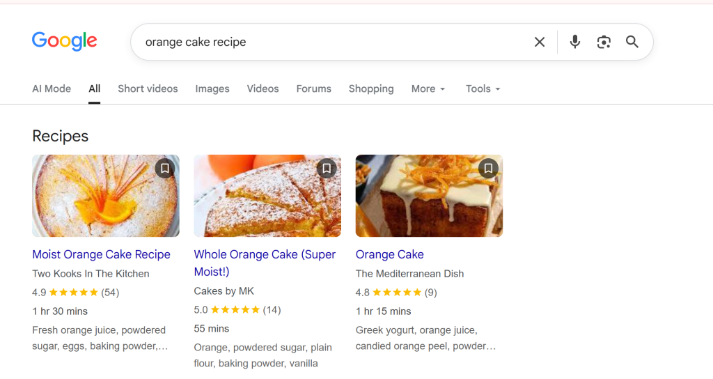Open the Tools dropdown

(x=483, y=88)
